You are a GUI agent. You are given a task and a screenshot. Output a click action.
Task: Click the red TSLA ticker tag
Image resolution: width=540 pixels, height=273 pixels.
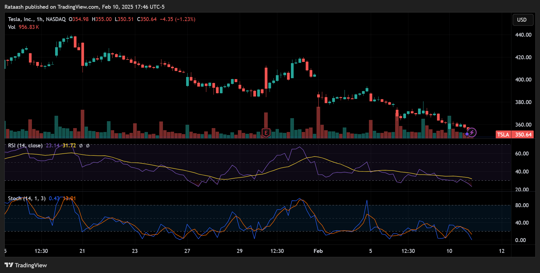(x=503, y=134)
